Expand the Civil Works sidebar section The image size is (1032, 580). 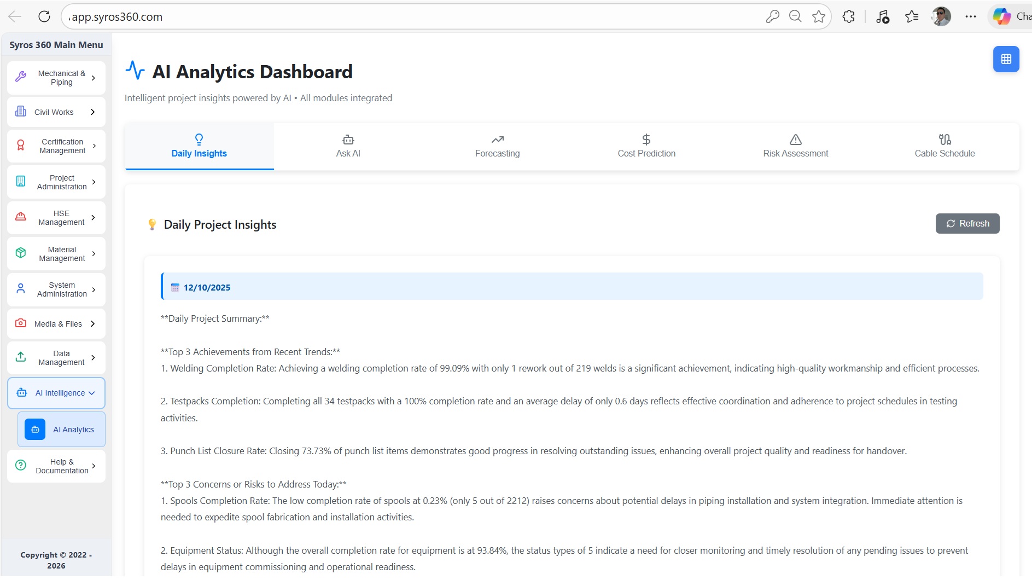56,112
